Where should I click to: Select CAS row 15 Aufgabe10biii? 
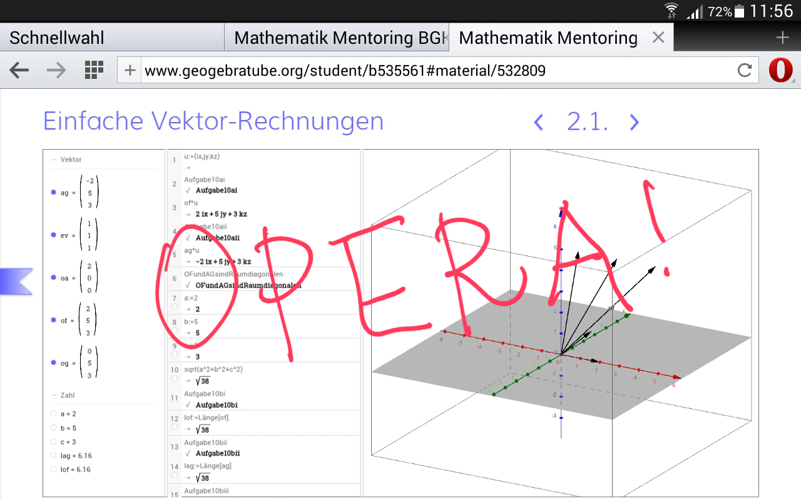pyautogui.click(x=264, y=491)
